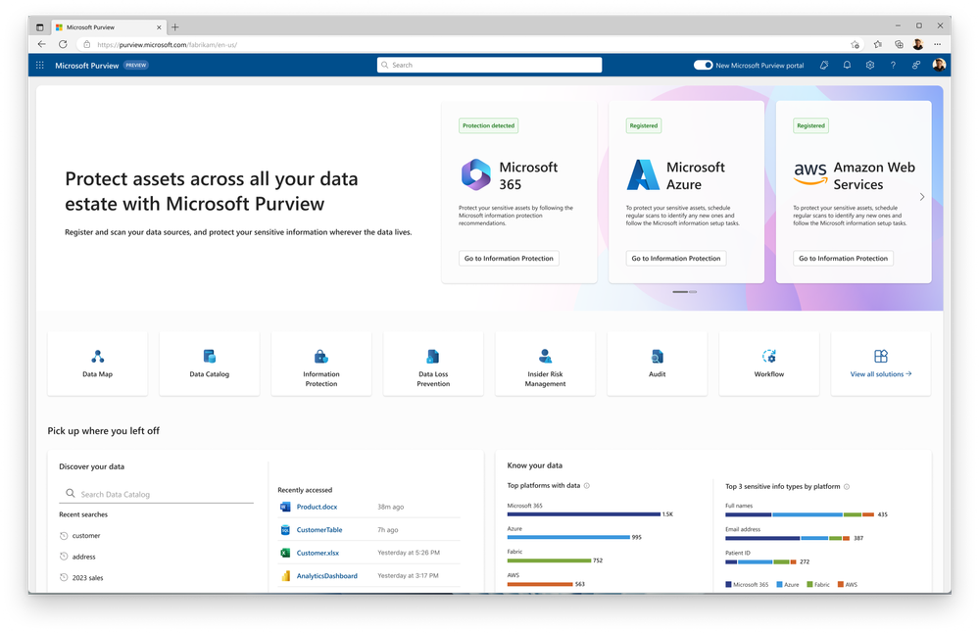Close the Microsoft Purview browser tab
Screen dimensions: 979x633
coord(159,27)
